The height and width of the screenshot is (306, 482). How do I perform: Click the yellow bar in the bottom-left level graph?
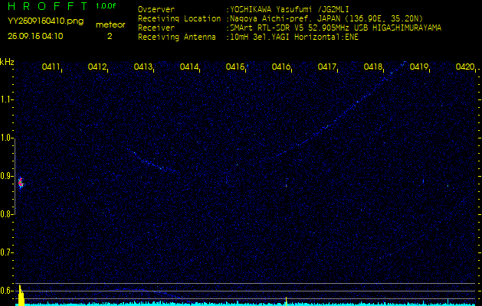tap(21, 298)
